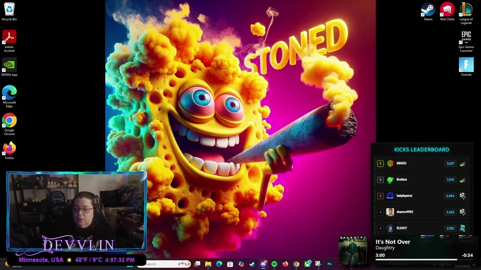This screenshot has width=481, height=270.
Task: Click the webcam overlay feed
Action: [x=76, y=211]
